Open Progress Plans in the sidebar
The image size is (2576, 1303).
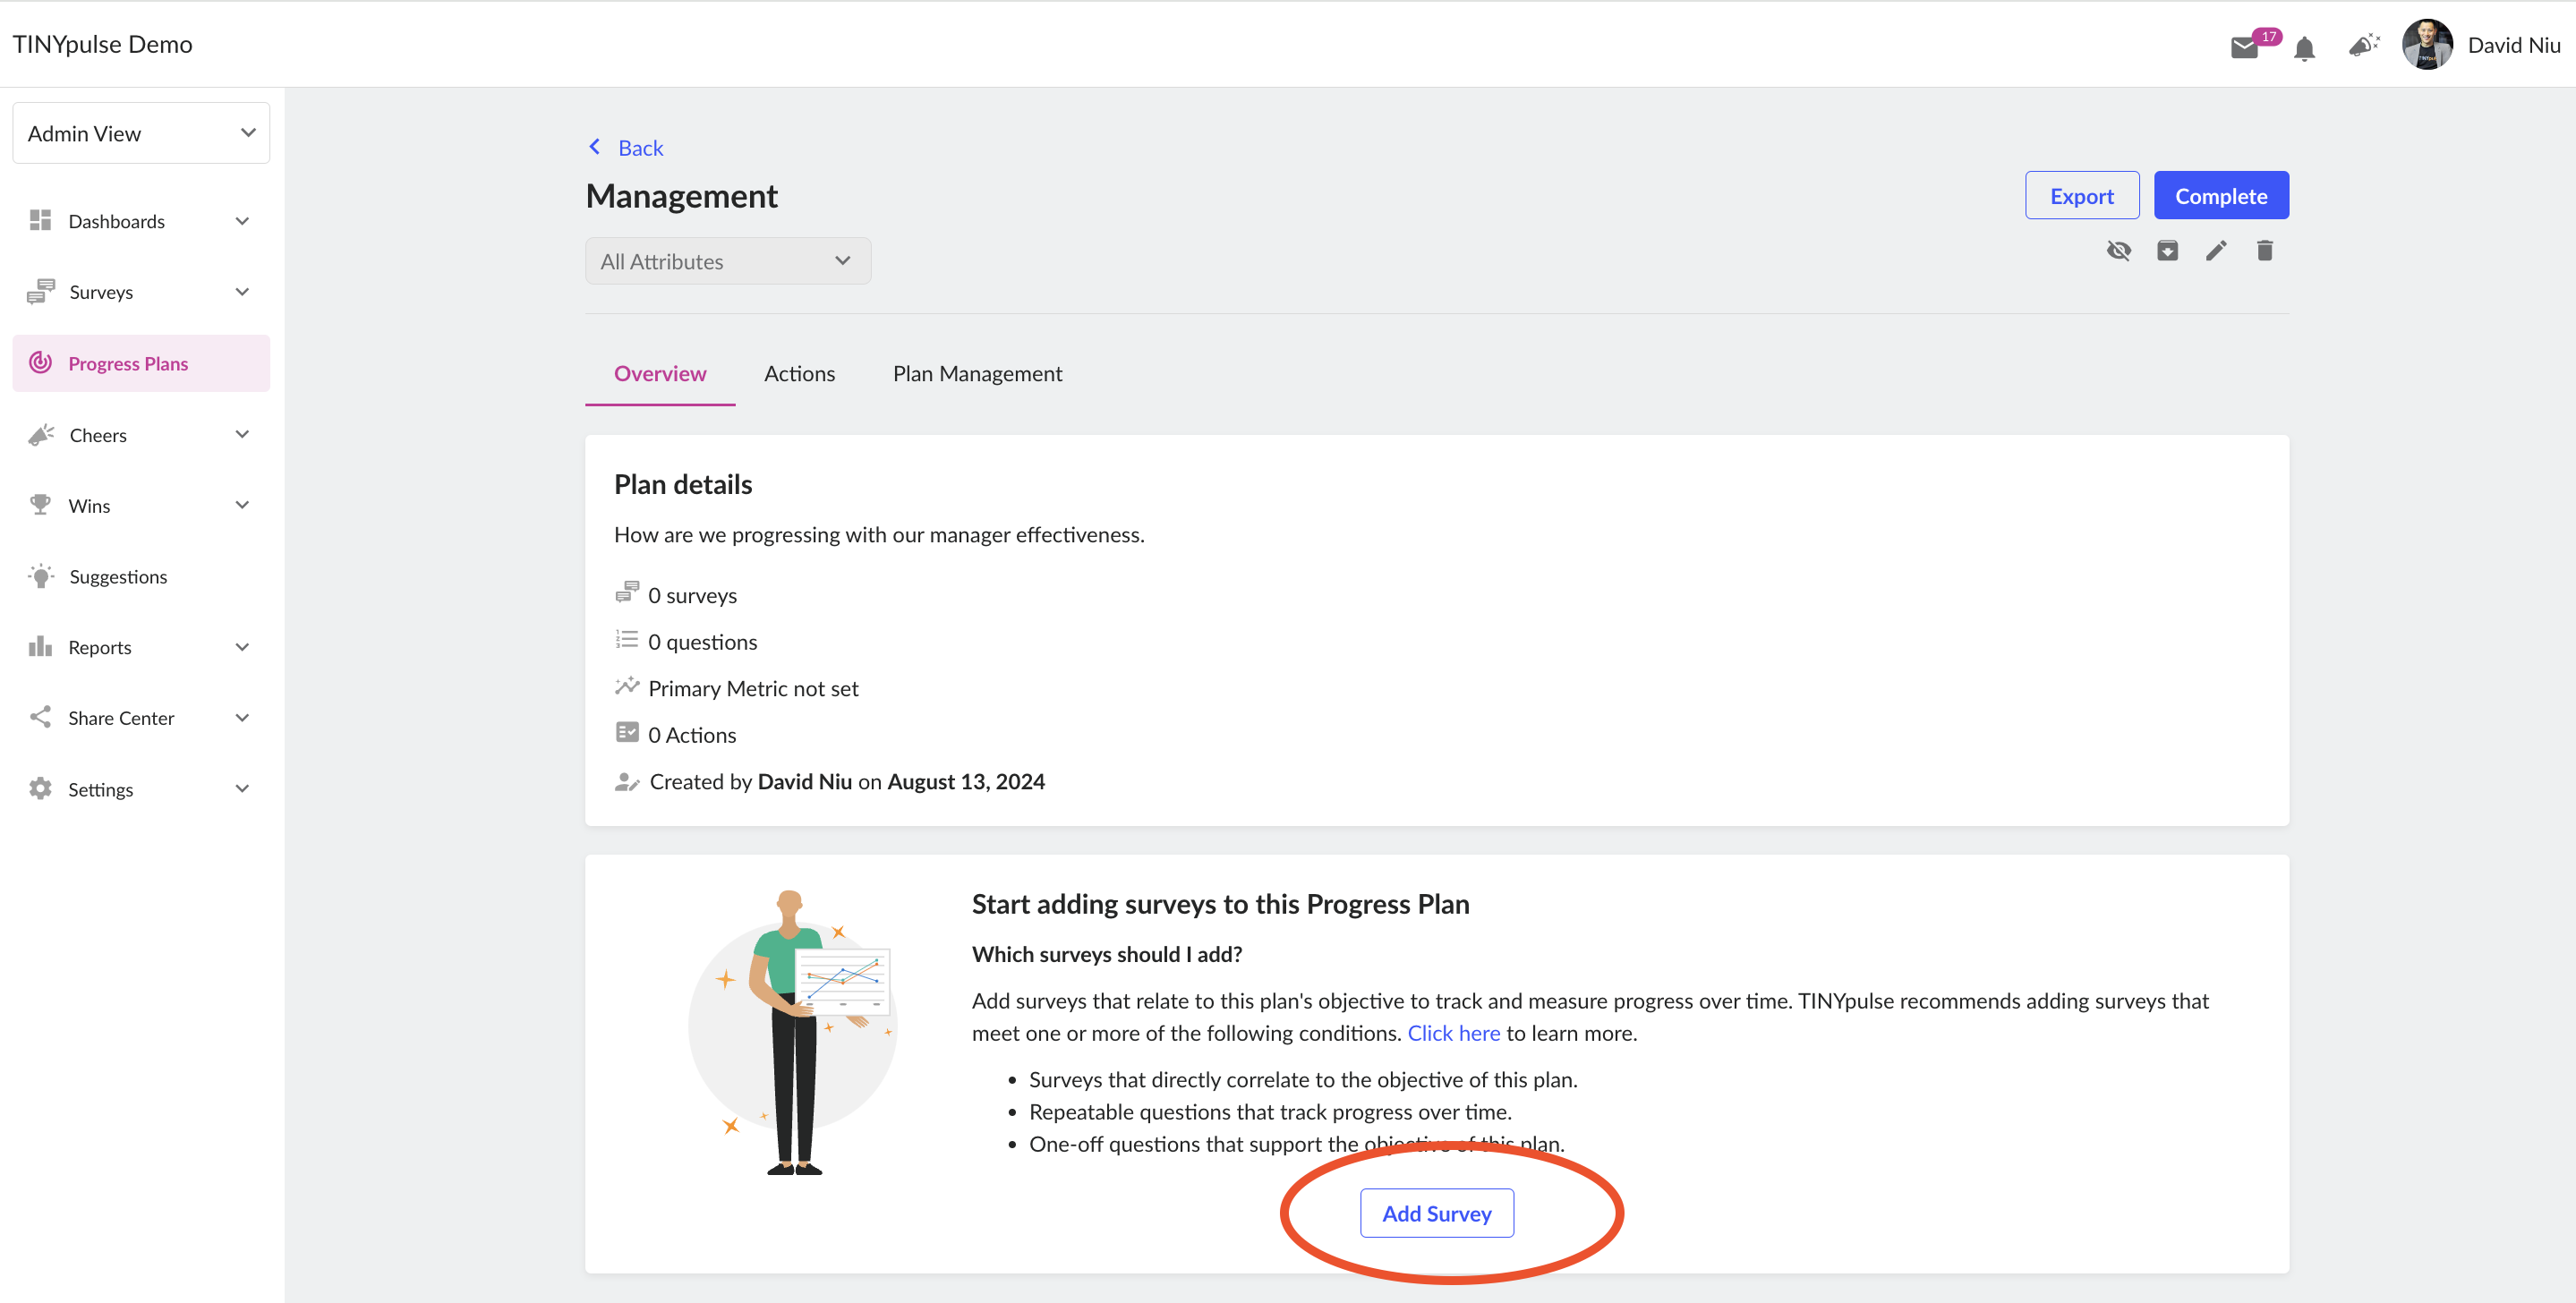tap(141, 363)
